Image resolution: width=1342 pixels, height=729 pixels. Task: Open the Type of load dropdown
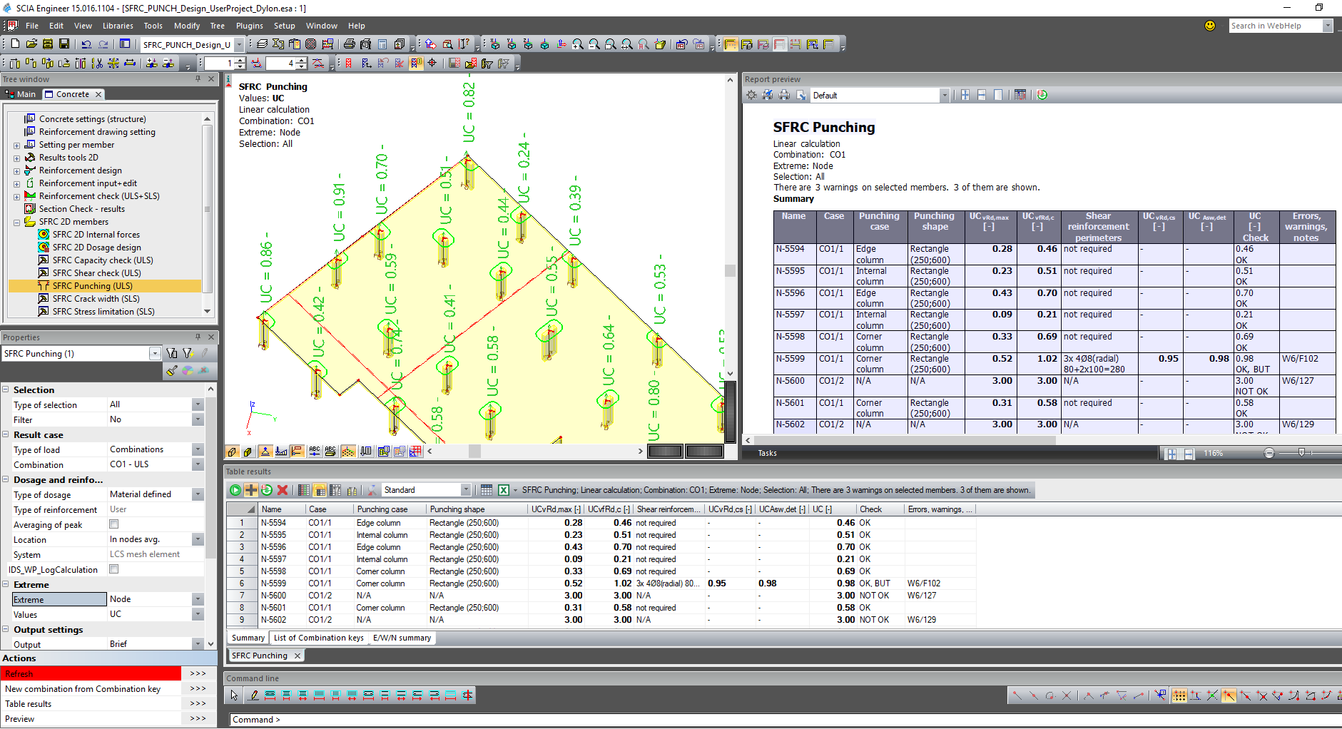tap(198, 449)
